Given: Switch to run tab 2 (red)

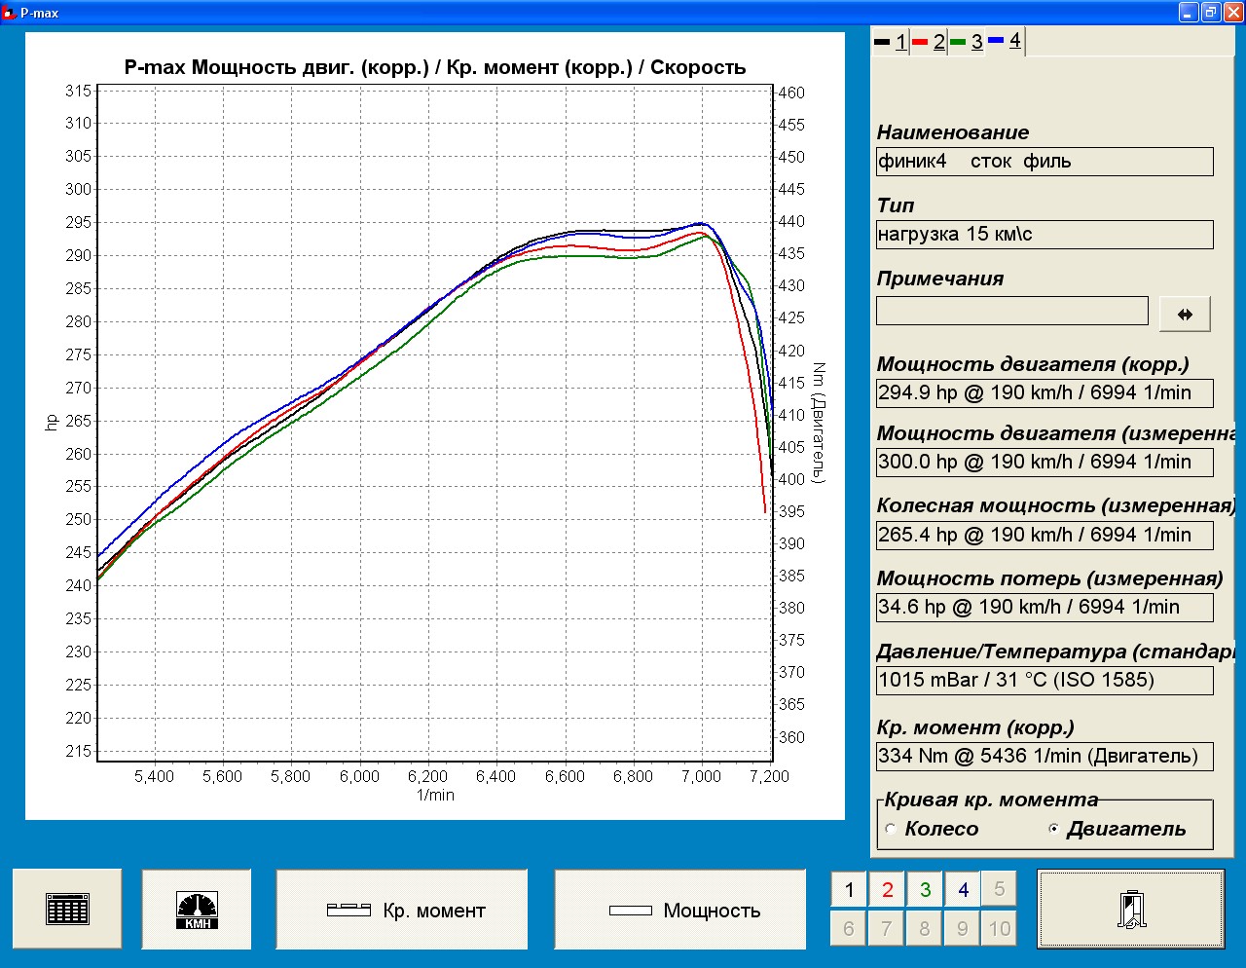Looking at the screenshot, I should click(929, 42).
